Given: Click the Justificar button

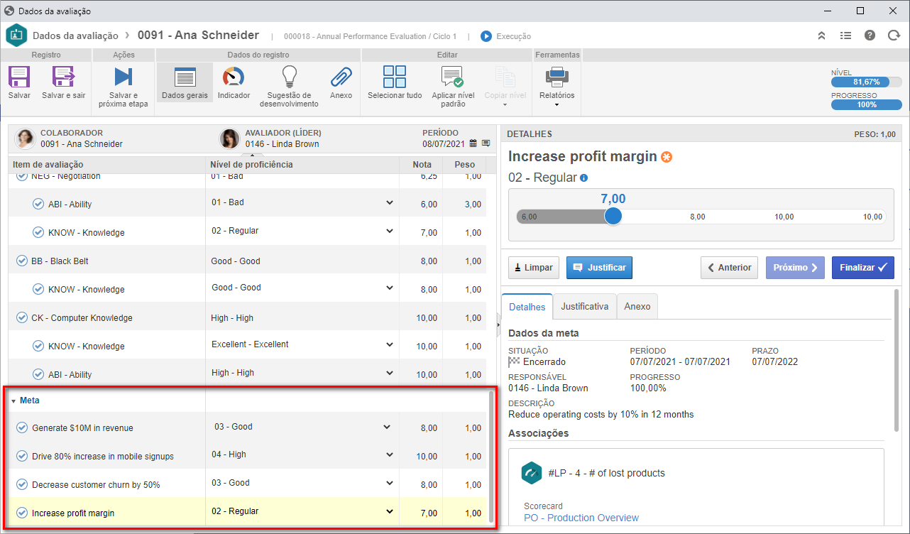Looking at the screenshot, I should 599,268.
